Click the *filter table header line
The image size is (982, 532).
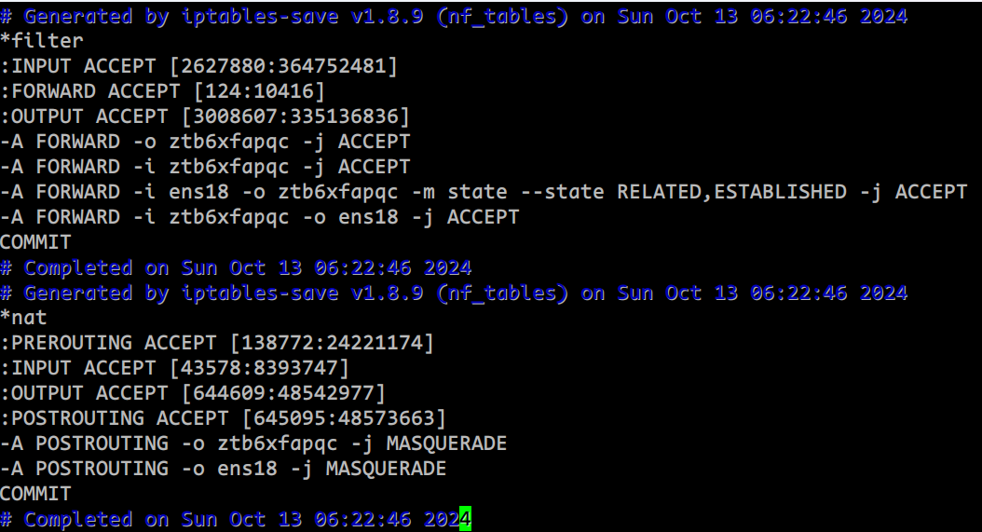coord(42,41)
